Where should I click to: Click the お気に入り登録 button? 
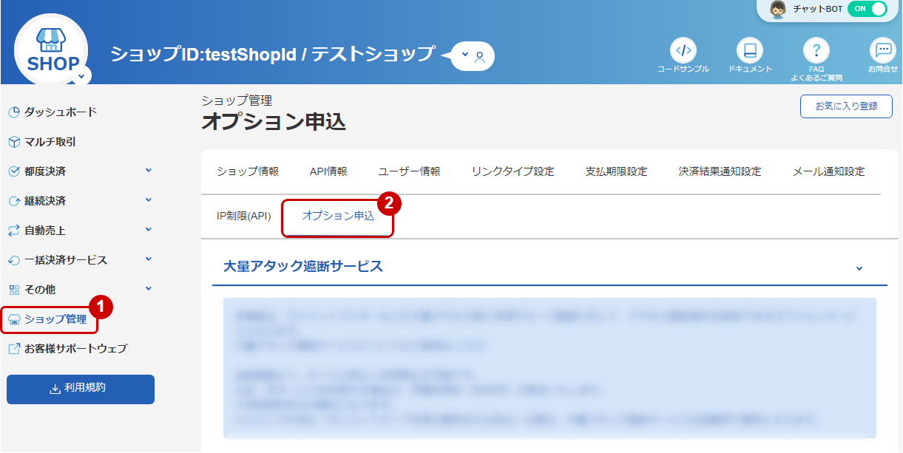coord(845,106)
